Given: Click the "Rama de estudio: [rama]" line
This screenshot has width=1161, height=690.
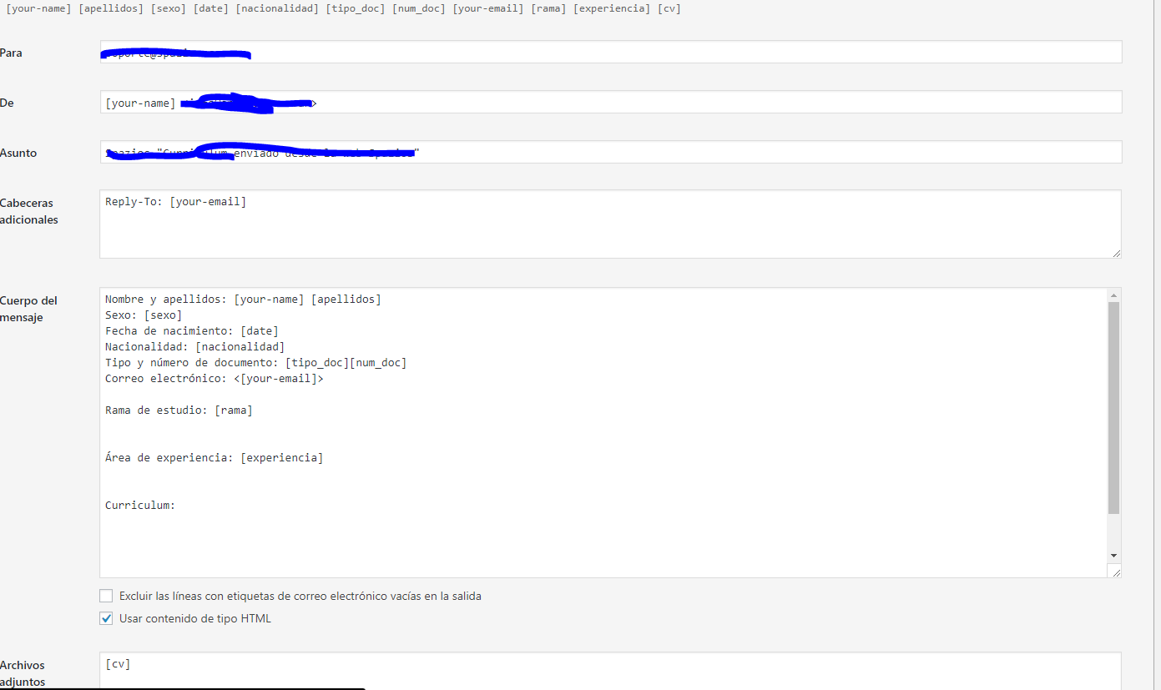Looking at the screenshot, I should [x=179, y=410].
